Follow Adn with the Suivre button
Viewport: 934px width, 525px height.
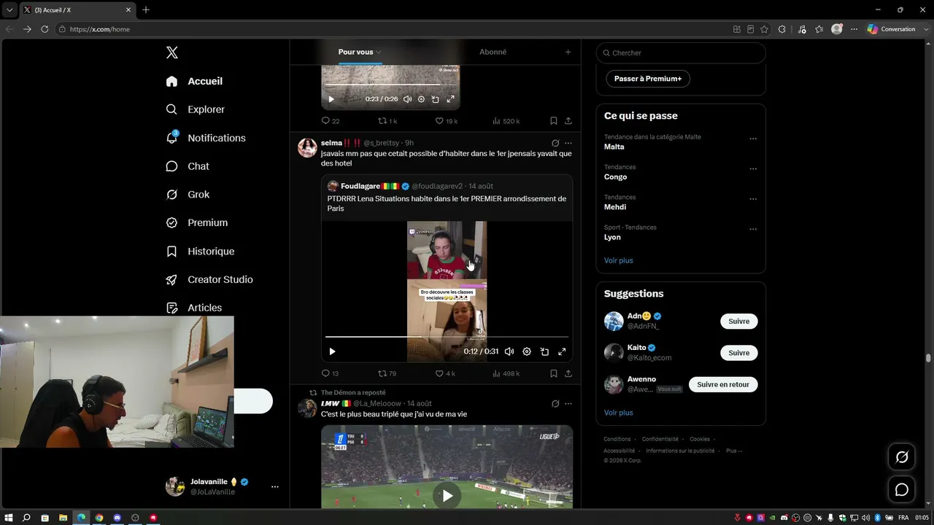pyautogui.click(x=739, y=322)
